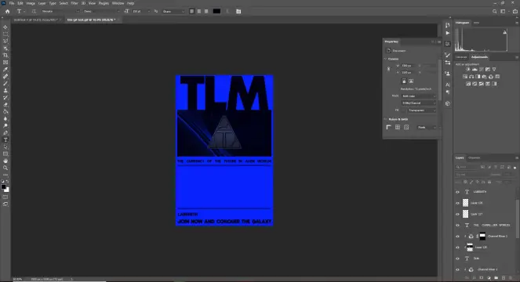Open the Bits/Channel dropdown in Properties
This screenshot has width=520, height=282.
click(x=419, y=103)
